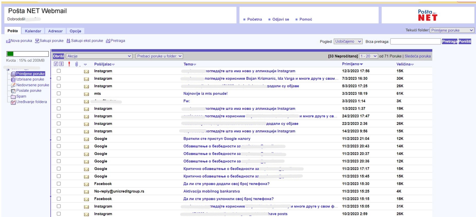The height and width of the screenshot is (217, 476).
Task: Go to Sledeća poruka next message
Action: point(418,56)
